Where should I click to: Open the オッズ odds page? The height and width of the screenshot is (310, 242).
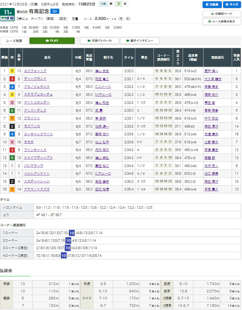(x=231, y=4)
